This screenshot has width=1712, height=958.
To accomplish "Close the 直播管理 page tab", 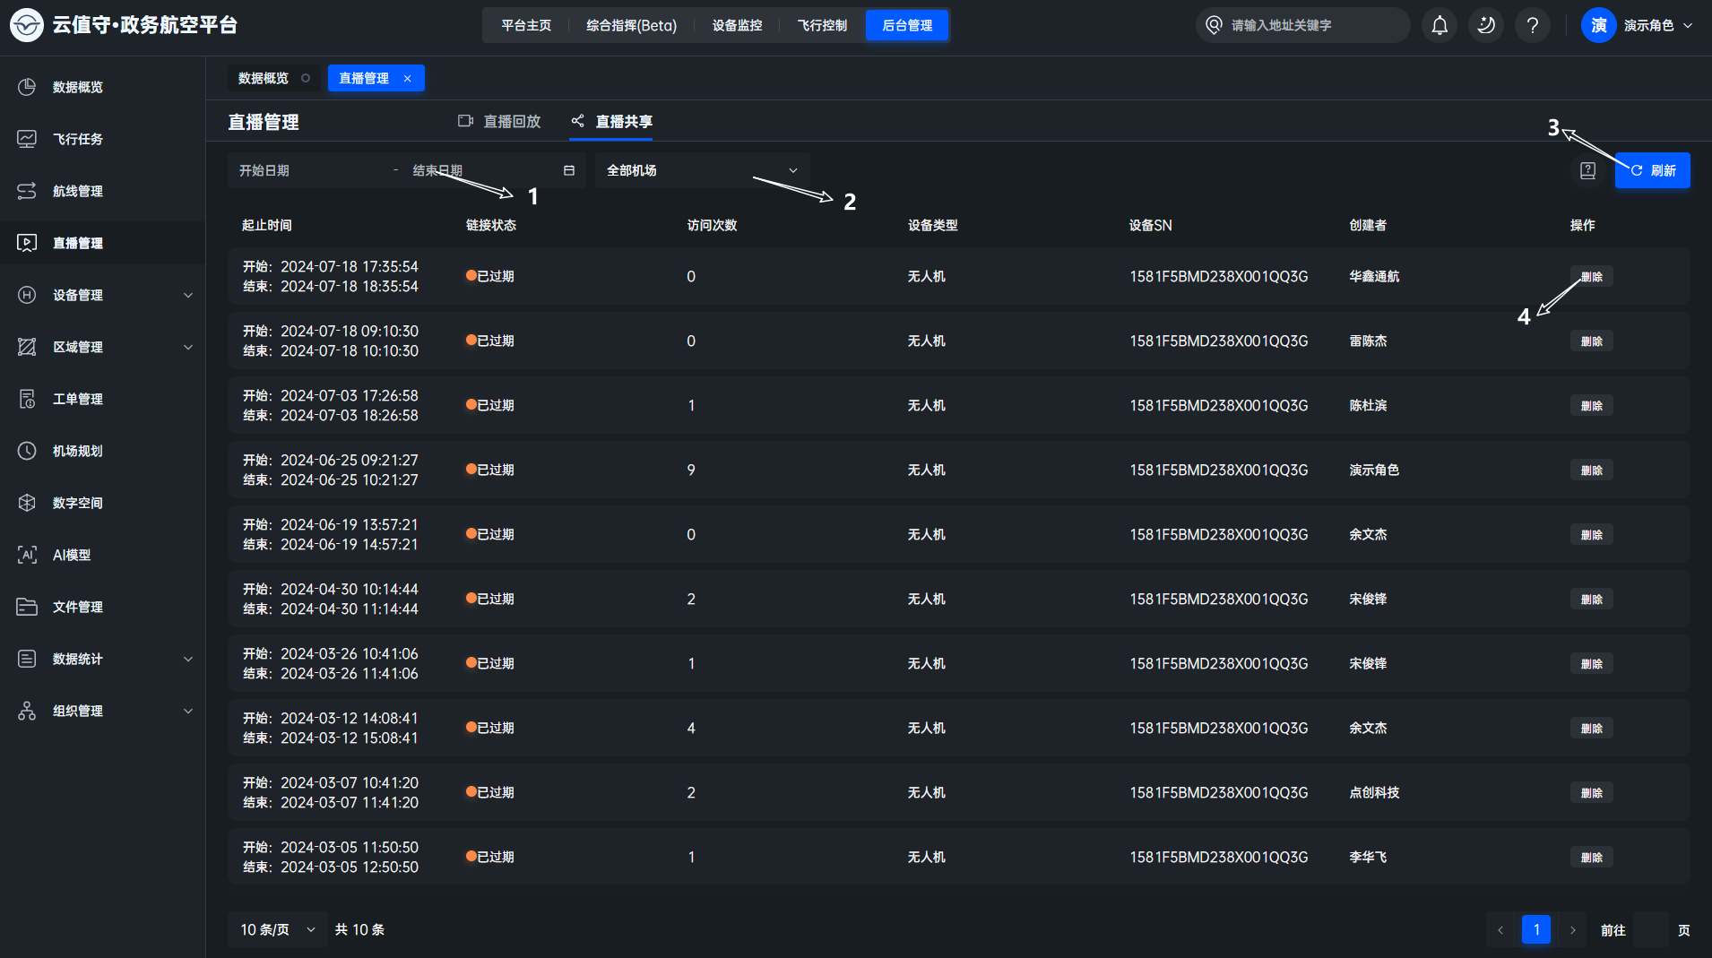I will (408, 78).
